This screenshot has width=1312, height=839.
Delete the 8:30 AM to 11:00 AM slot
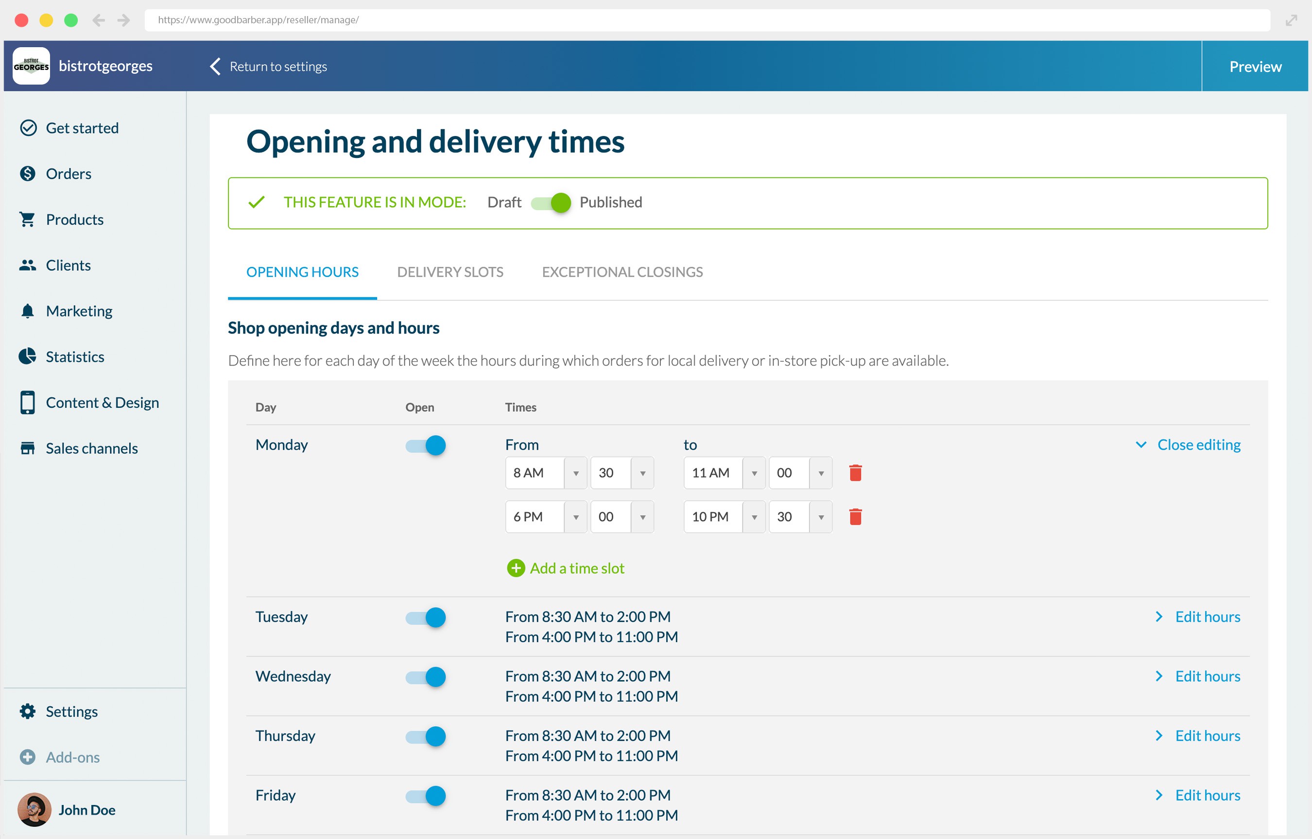(855, 472)
